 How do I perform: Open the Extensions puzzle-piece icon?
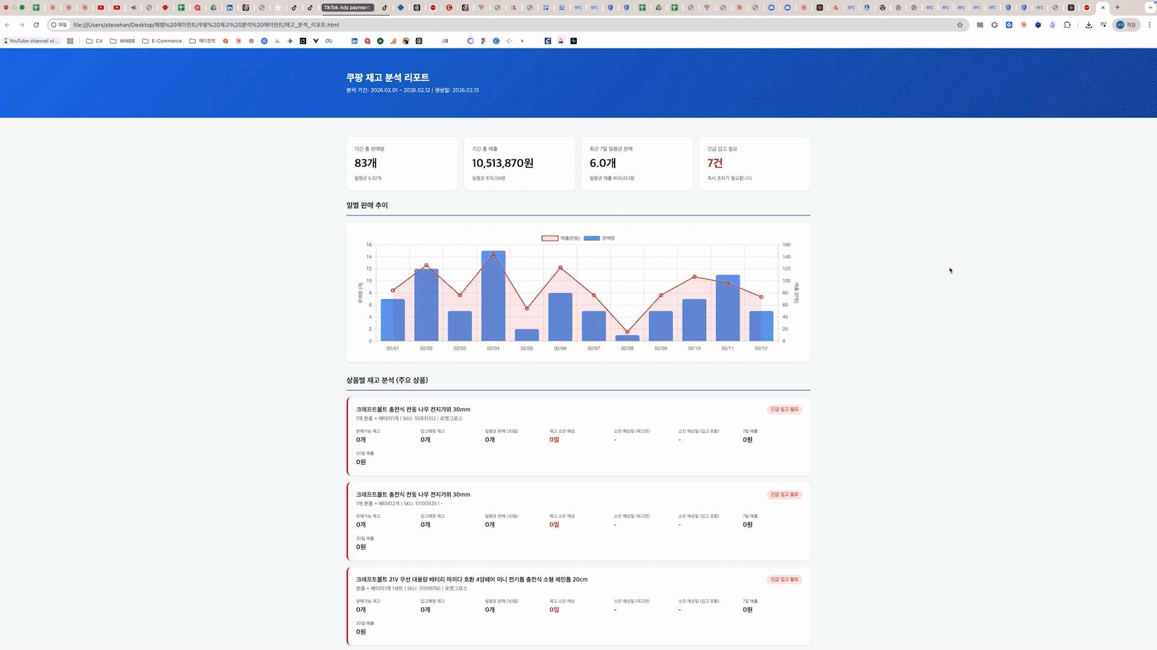pyautogui.click(x=1067, y=25)
